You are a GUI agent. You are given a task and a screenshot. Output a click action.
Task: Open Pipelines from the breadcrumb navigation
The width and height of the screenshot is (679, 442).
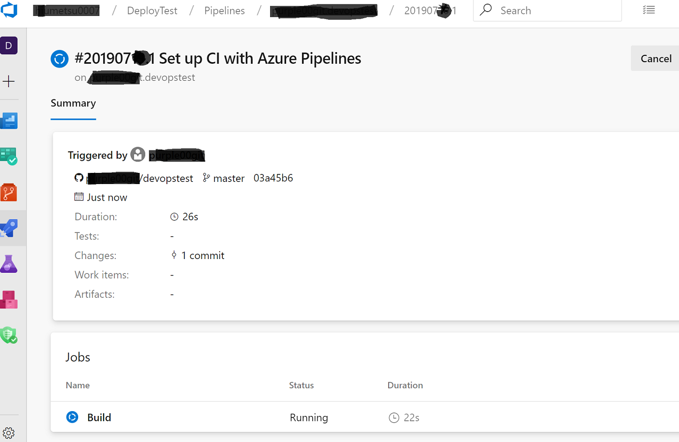224,10
